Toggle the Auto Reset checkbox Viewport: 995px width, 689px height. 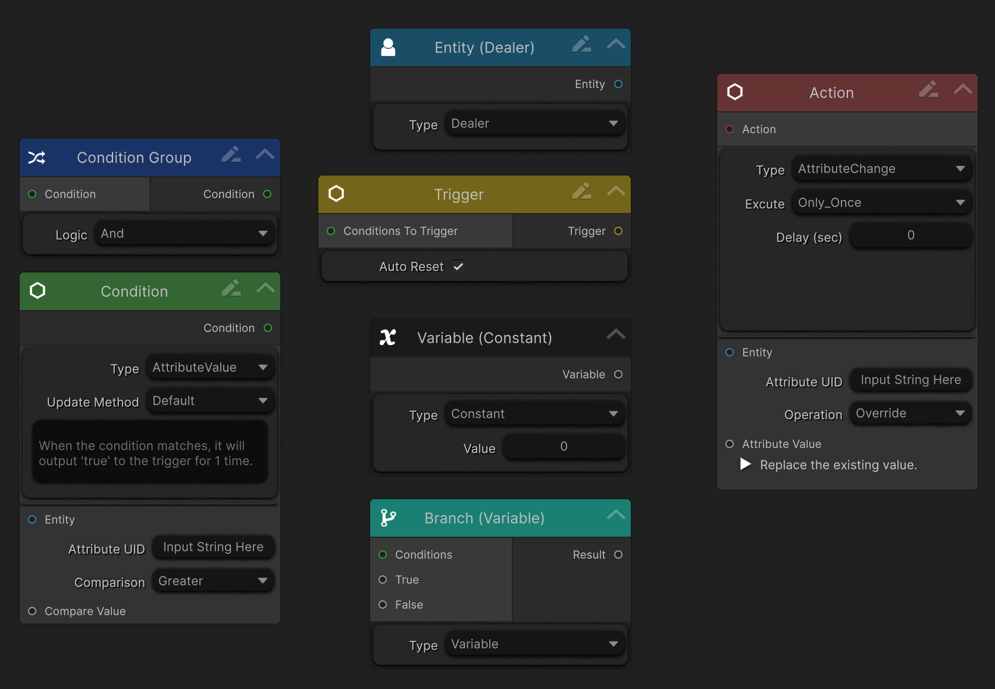click(458, 267)
